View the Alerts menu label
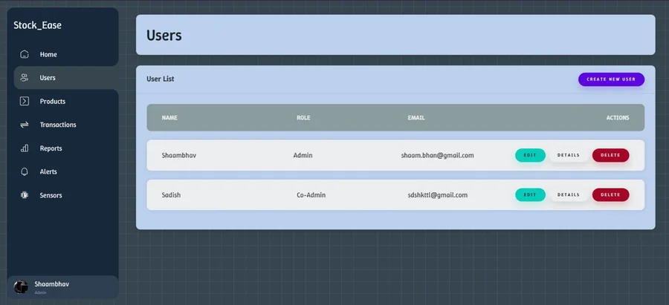The image size is (669, 305). pos(48,171)
